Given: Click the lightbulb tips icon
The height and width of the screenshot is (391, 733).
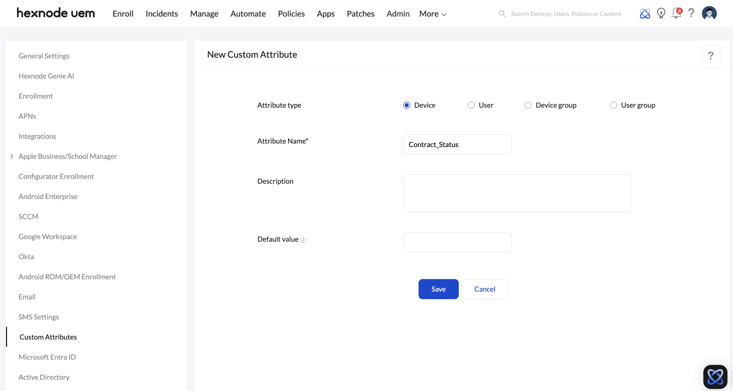Looking at the screenshot, I should (x=661, y=13).
